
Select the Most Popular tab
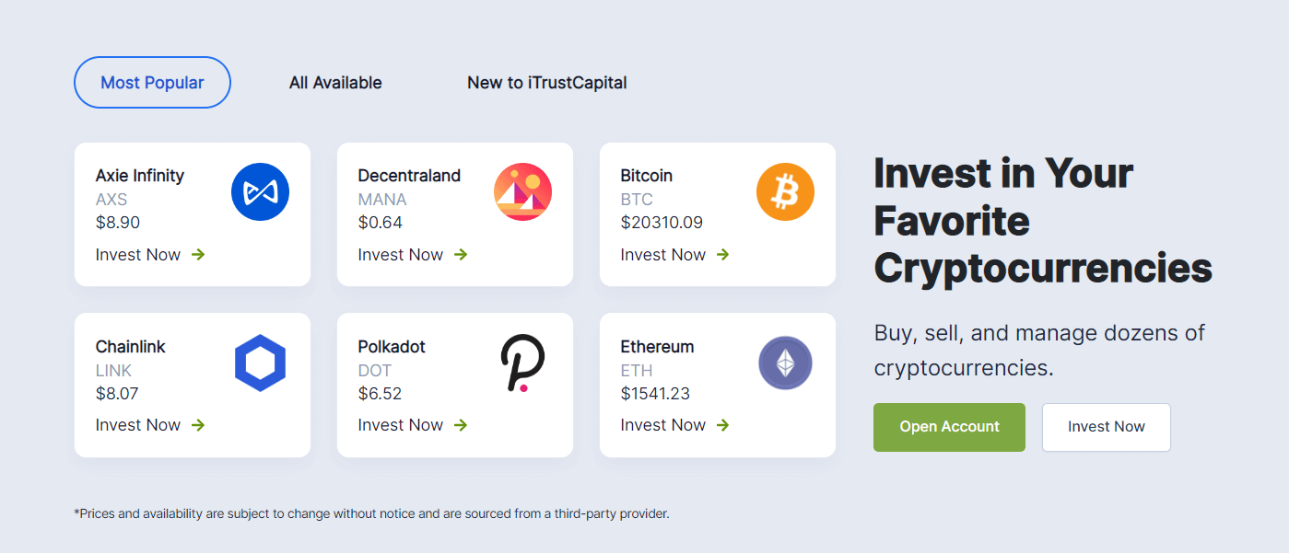click(x=152, y=82)
